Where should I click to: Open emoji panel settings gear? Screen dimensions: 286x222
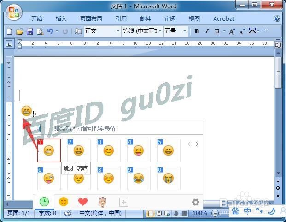(196, 202)
